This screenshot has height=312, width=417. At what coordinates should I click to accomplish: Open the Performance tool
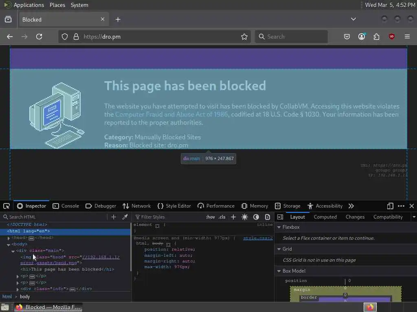(x=216, y=206)
